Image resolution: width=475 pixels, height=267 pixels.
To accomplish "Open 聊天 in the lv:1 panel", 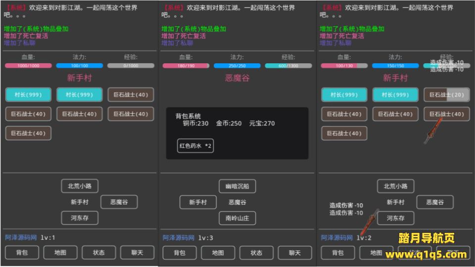I will coord(137,253).
